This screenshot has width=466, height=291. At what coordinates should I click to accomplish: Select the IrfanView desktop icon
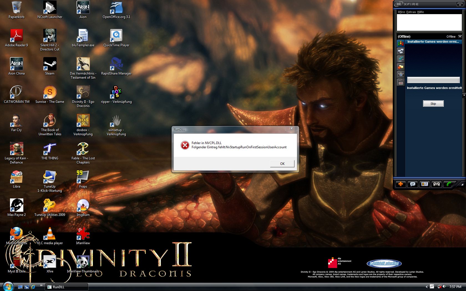[83, 236]
